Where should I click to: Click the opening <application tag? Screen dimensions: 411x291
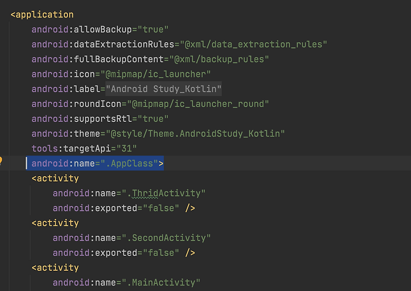coord(42,14)
